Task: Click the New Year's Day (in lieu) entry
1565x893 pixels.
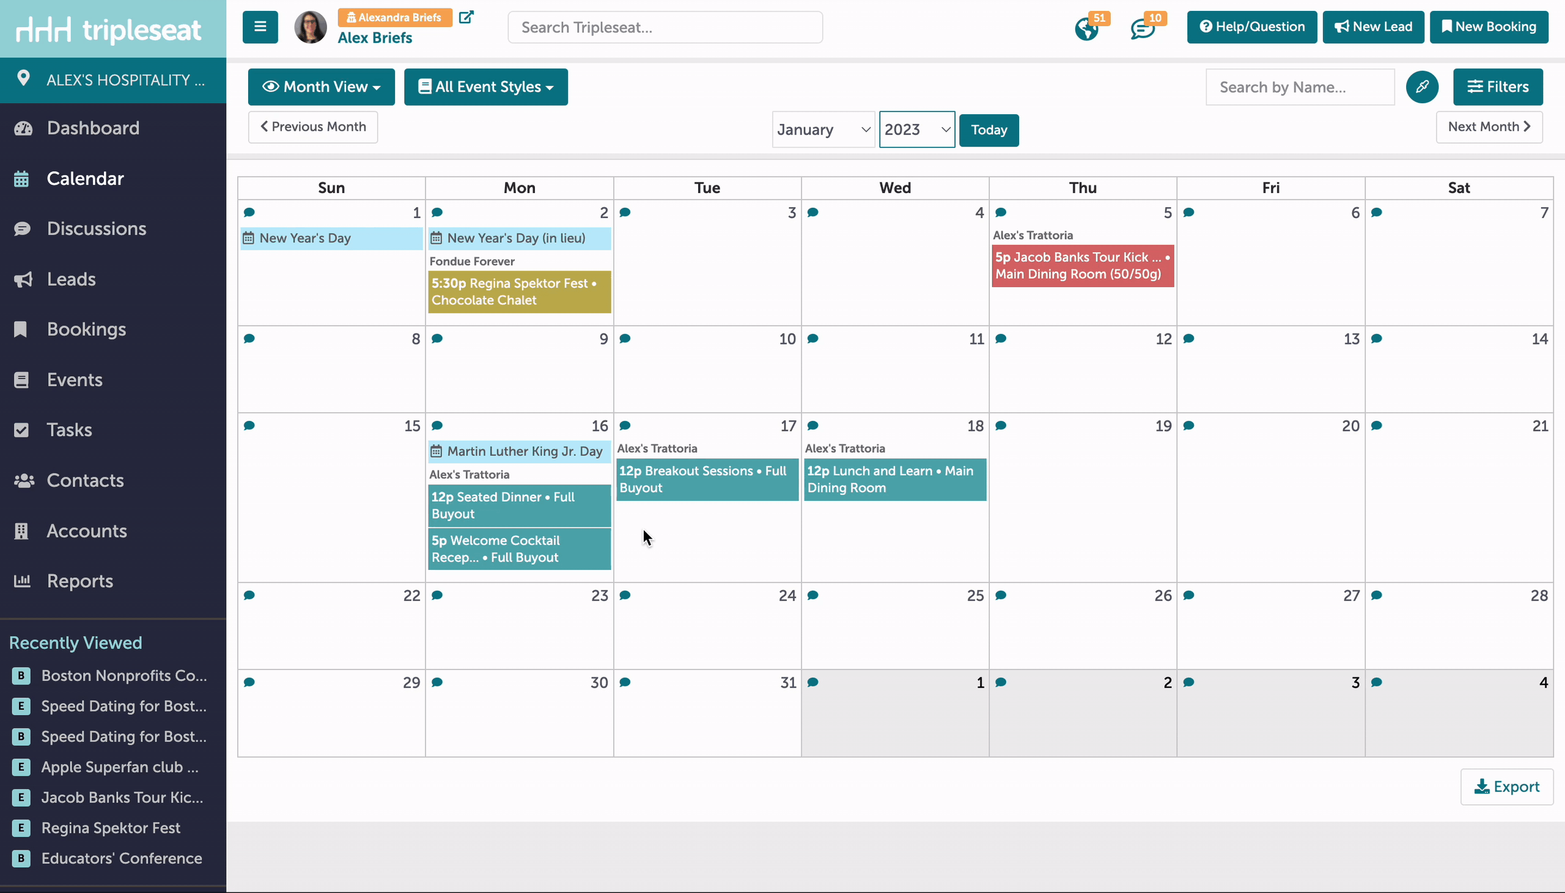Action: 519,239
